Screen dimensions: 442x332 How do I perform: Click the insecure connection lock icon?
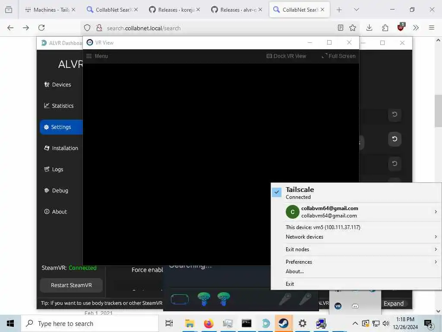pos(99,28)
